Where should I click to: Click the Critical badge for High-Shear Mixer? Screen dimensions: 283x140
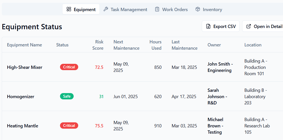69,67
